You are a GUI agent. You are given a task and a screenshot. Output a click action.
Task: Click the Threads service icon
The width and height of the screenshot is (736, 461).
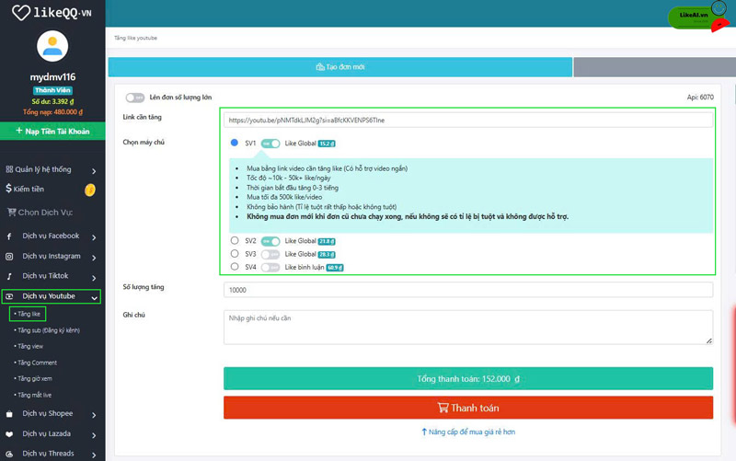click(x=9, y=454)
